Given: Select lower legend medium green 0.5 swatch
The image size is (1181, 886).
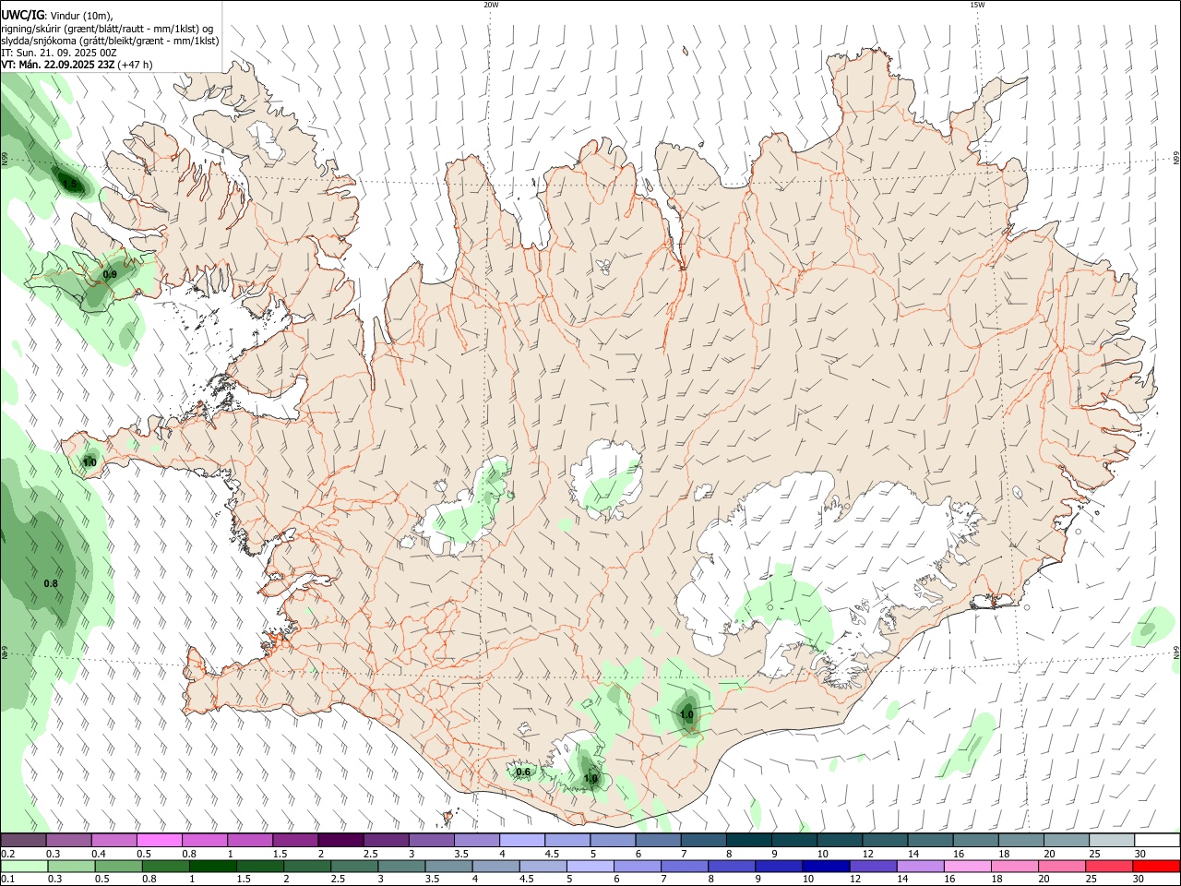Looking at the screenshot, I should [x=118, y=866].
